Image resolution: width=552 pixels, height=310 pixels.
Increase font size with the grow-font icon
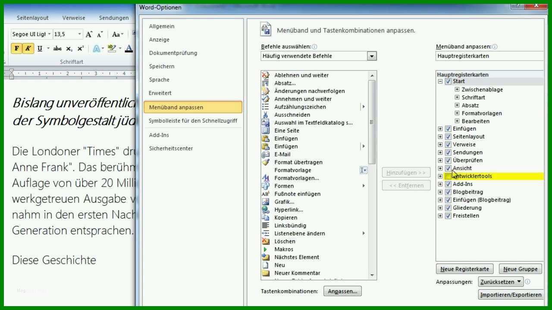click(x=89, y=34)
